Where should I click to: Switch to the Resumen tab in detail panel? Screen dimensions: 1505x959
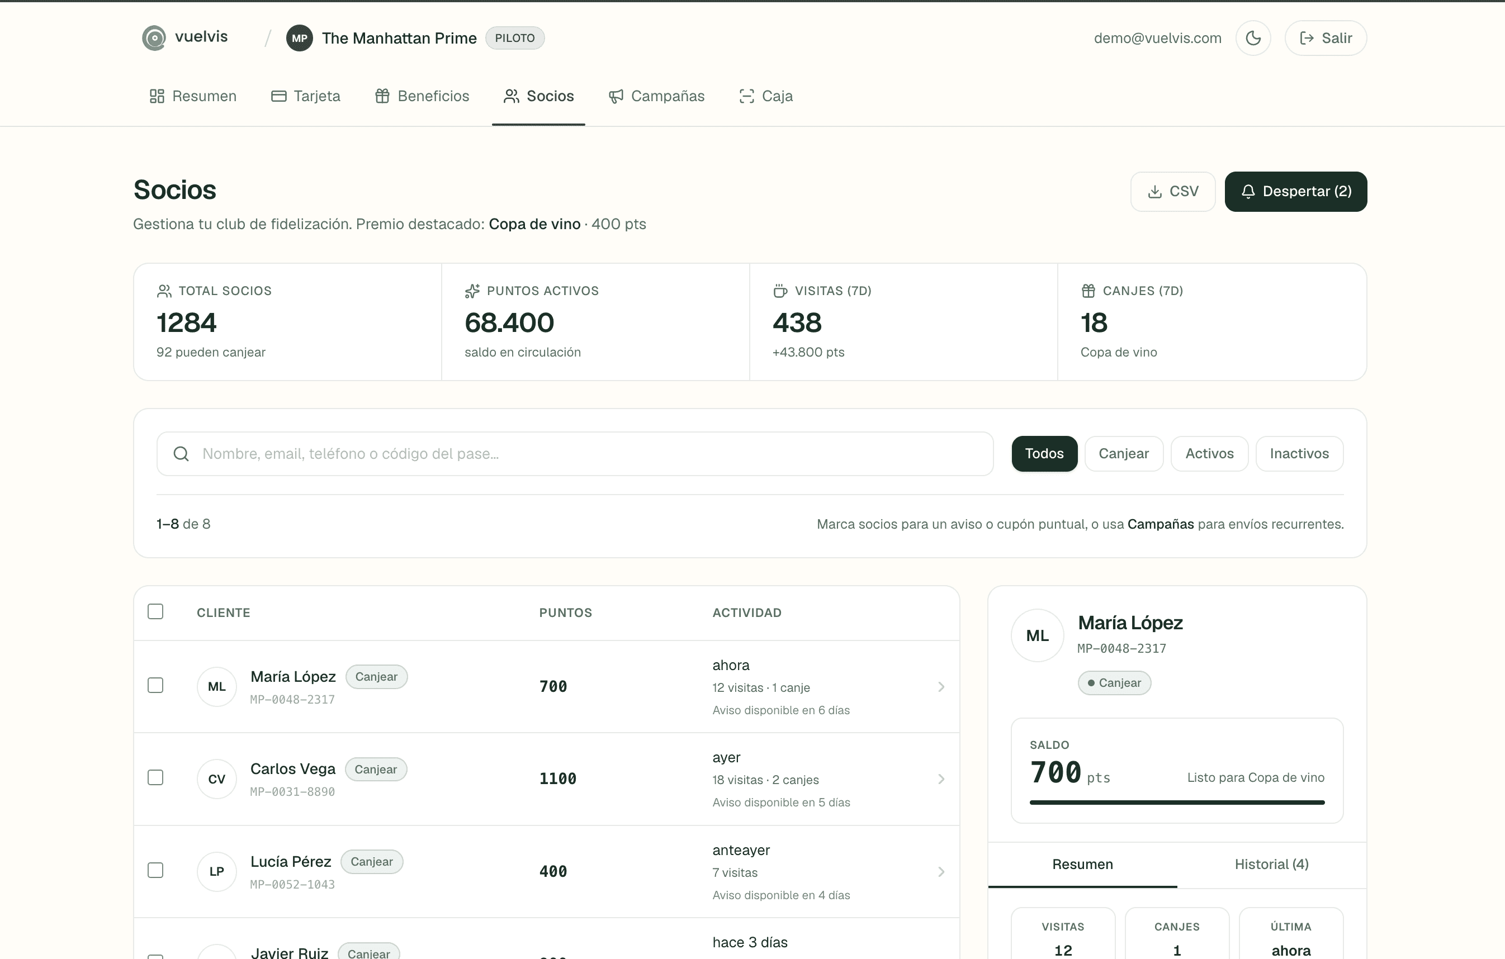[x=1082, y=865]
